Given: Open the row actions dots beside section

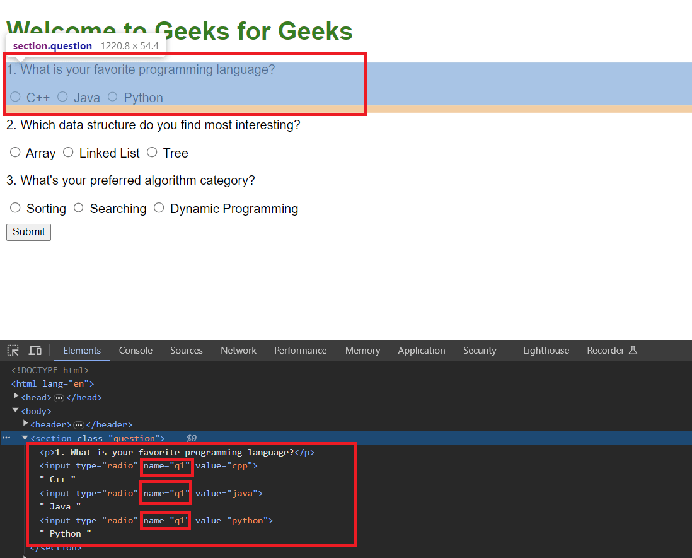Looking at the screenshot, I should [x=6, y=438].
